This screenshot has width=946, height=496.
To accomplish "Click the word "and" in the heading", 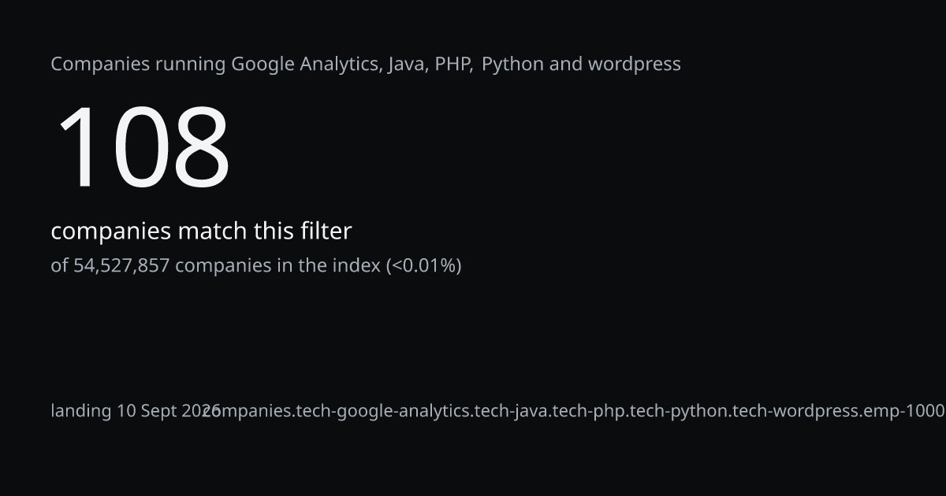I will (565, 65).
